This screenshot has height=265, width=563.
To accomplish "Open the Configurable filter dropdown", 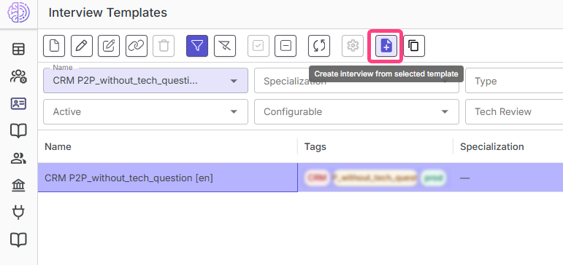I will [356, 111].
